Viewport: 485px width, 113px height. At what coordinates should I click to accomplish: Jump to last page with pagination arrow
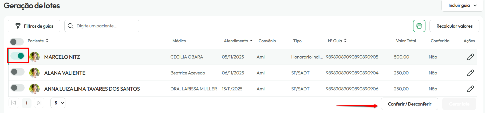point(39,103)
